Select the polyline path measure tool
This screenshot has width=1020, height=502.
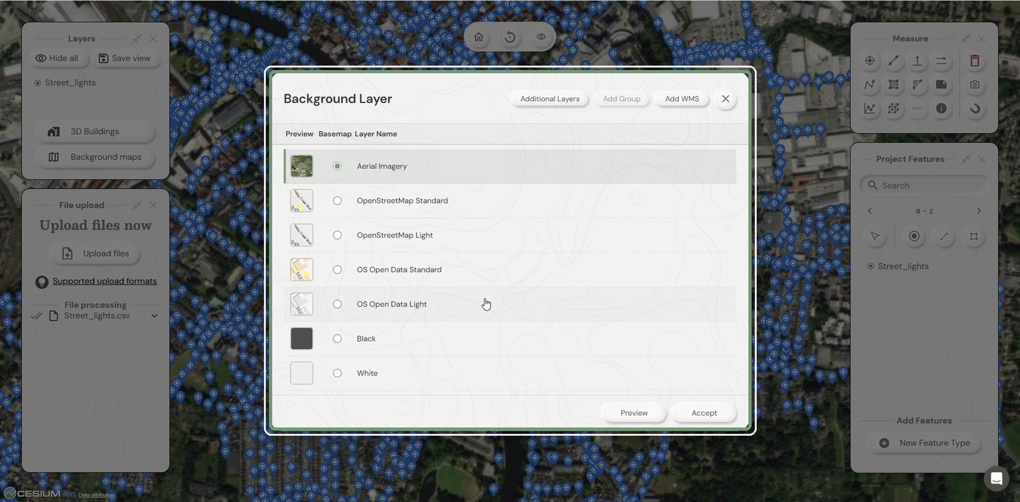click(870, 84)
